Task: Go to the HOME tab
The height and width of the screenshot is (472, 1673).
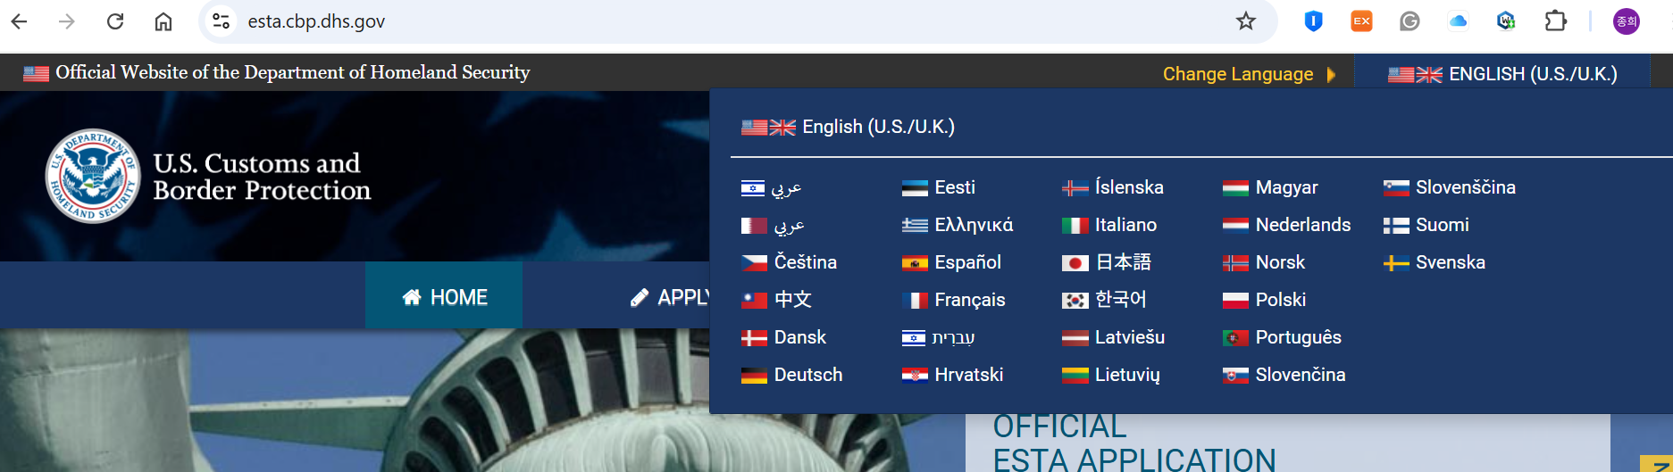Action: click(444, 297)
